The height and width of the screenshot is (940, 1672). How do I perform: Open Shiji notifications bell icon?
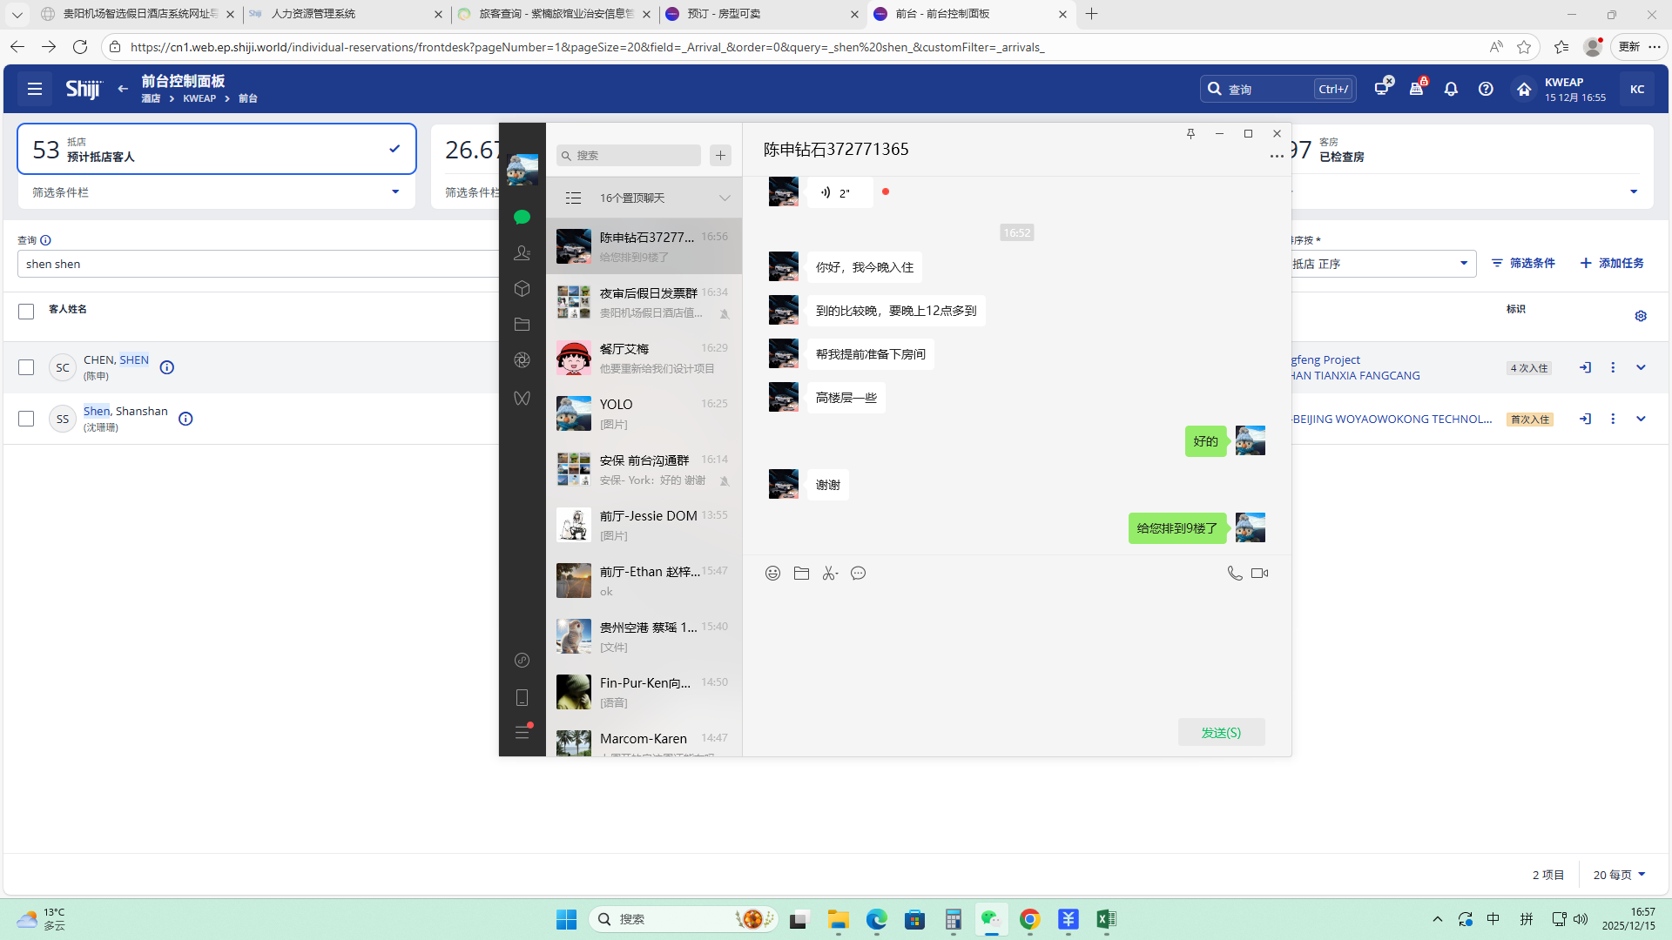[1451, 89]
